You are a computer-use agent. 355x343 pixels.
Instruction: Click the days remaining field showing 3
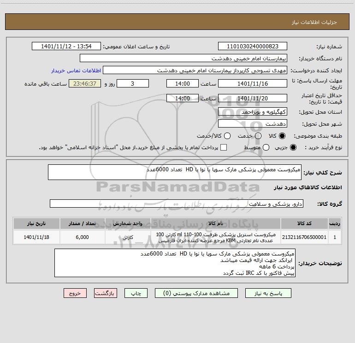click(x=133, y=83)
